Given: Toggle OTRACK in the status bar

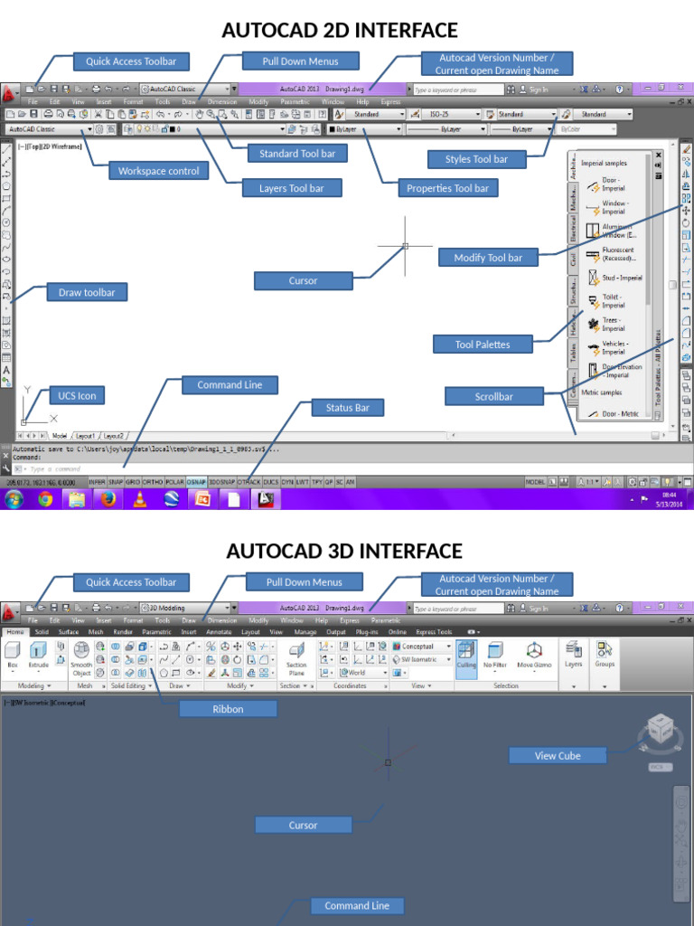Looking at the screenshot, I should [249, 482].
